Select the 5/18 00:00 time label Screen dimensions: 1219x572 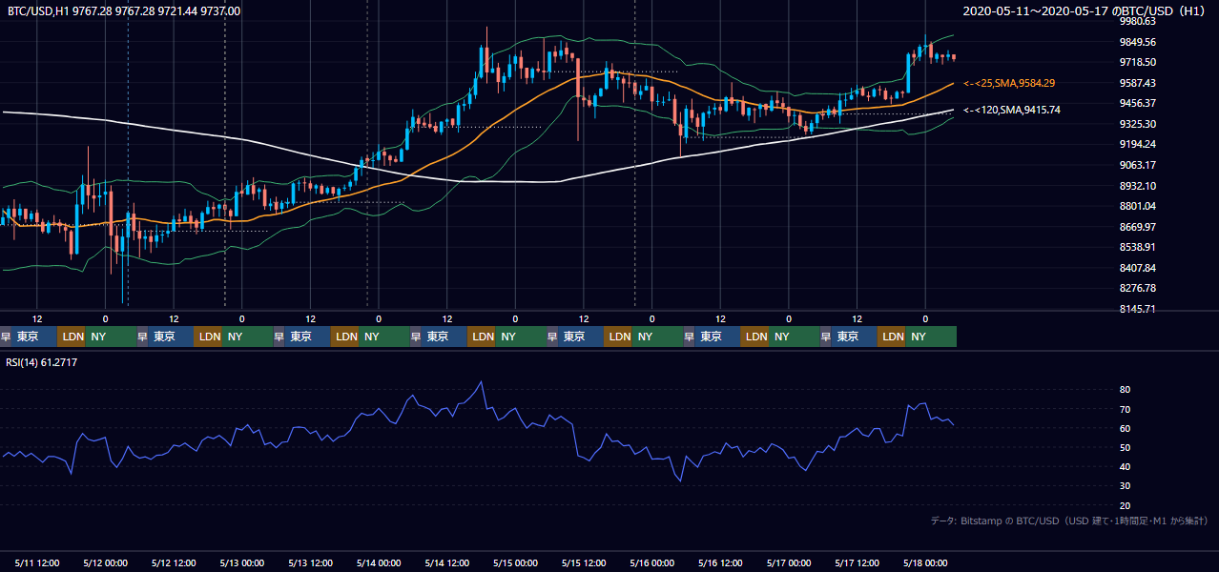pyautogui.click(x=924, y=562)
